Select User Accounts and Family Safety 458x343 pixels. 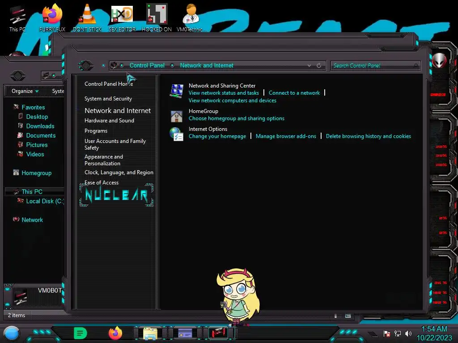pyautogui.click(x=115, y=144)
